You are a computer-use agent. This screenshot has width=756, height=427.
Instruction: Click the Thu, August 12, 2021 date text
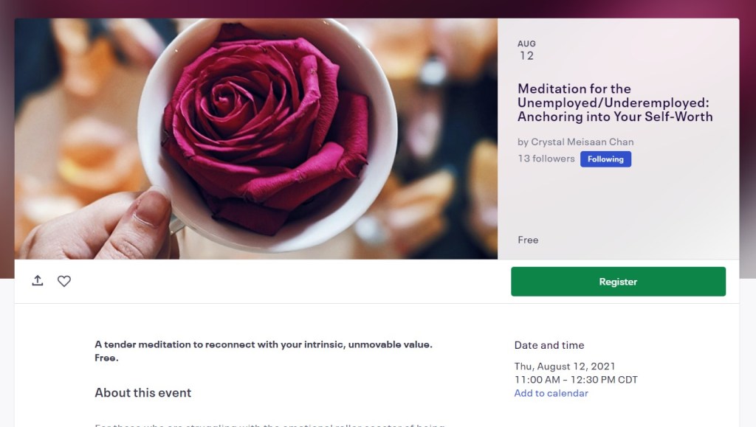[565, 367]
